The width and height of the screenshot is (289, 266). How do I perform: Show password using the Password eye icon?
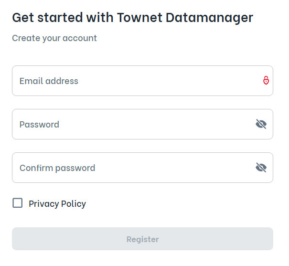[261, 124]
